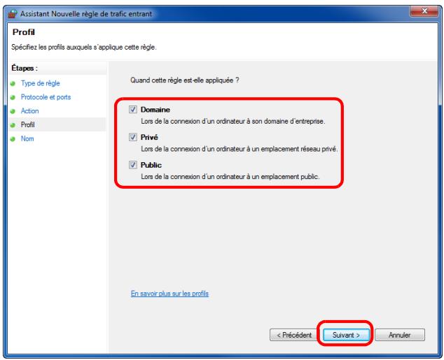Click the Profil page heading

point(24,32)
